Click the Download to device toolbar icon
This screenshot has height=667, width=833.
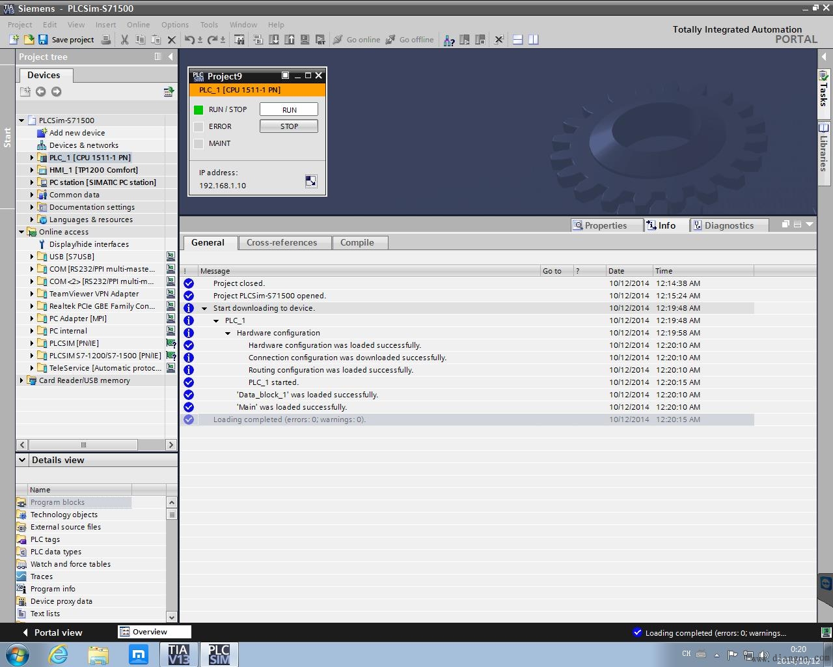click(x=274, y=40)
